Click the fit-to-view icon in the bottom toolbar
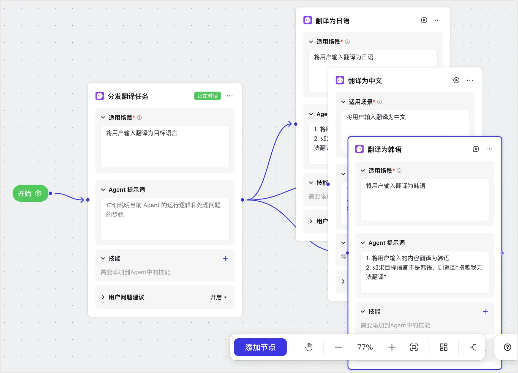Screen dimensions: 518x373 pyautogui.click(x=414, y=347)
